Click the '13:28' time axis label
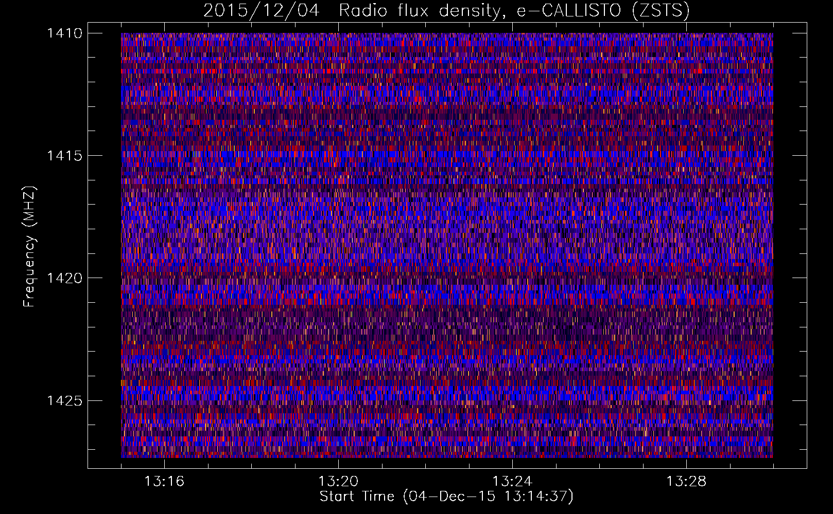Image resolution: width=833 pixels, height=514 pixels. click(686, 482)
